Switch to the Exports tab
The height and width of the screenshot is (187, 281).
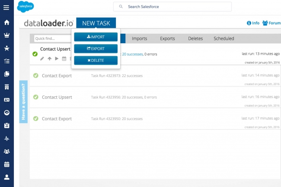tap(167, 38)
